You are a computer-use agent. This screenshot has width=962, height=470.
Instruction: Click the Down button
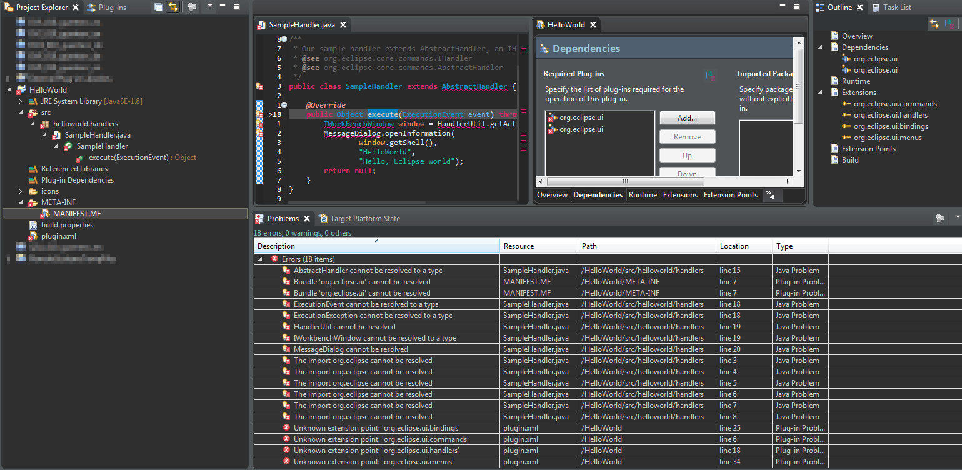[688, 173]
